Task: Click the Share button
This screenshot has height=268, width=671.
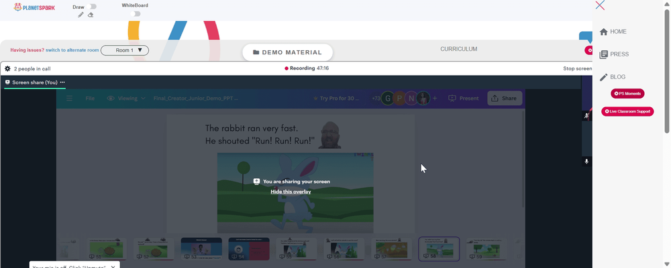Action: [505, 98]
